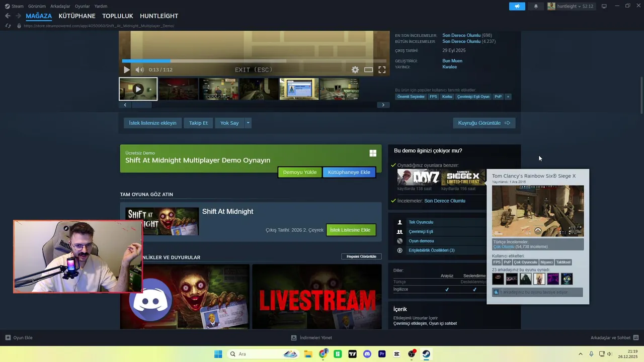This screenshot has height=362, width=644.
Task: Open the Oyun demosu feature link
Action: pyautogui.click(x=421, y=241)
